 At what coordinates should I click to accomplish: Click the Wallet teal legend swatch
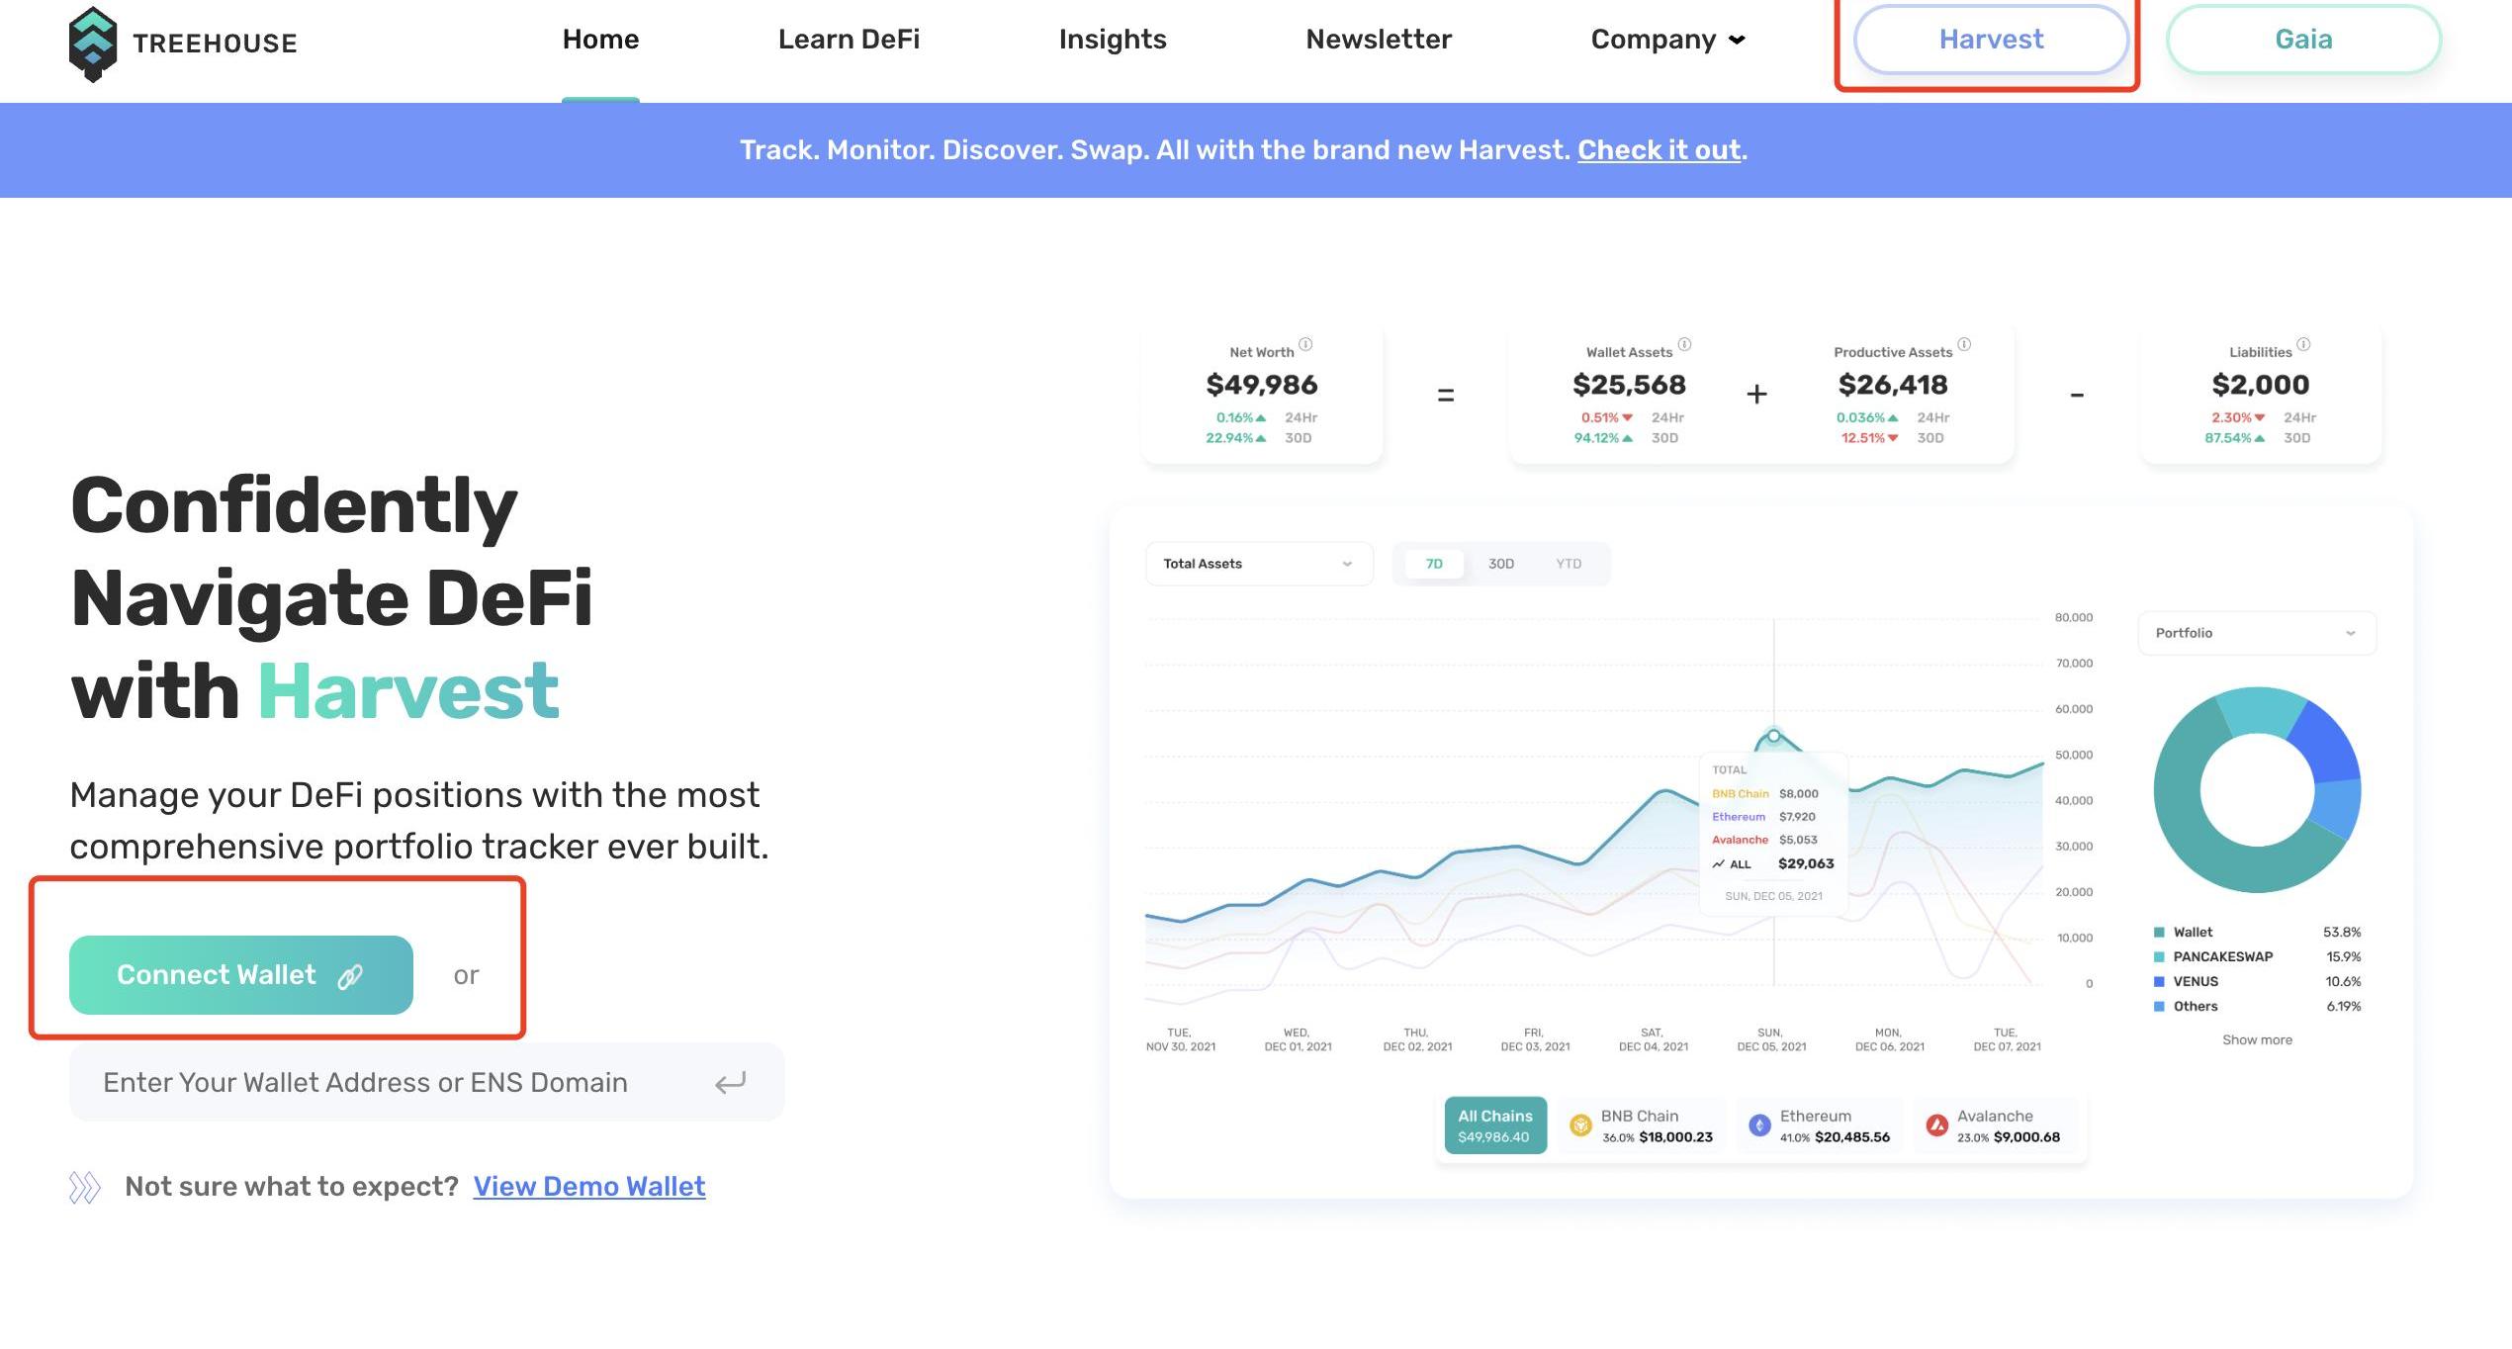click(2159, 933)
